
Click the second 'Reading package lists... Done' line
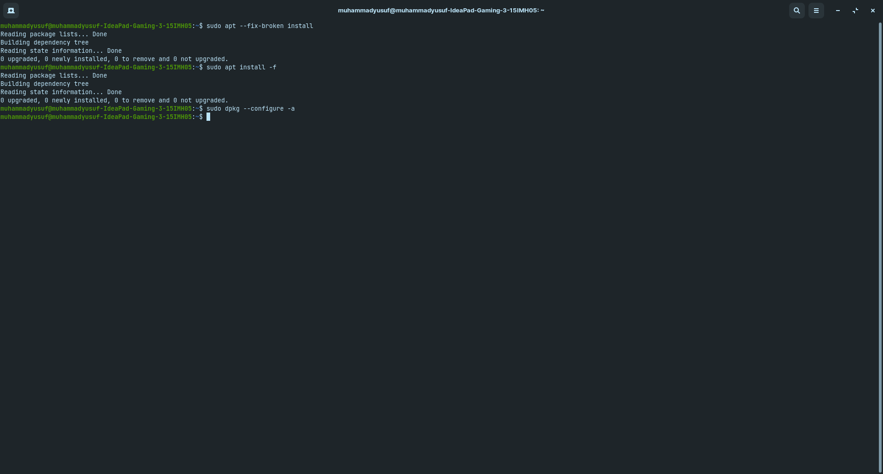54,75
